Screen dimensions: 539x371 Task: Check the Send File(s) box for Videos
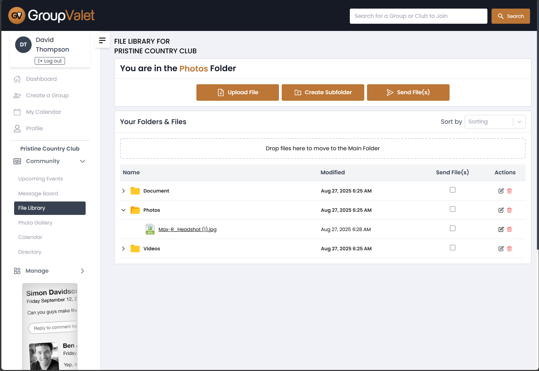tap(453, 247)
